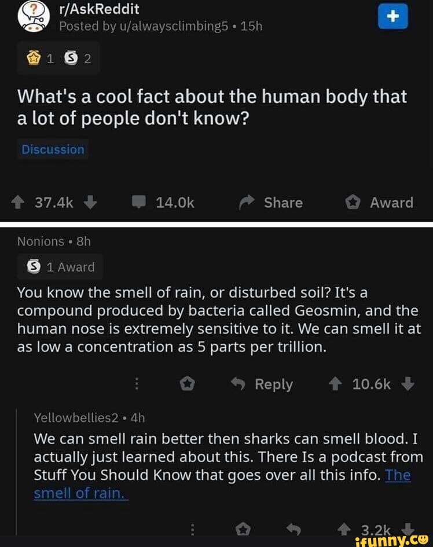Click the gold star award badge on the post

pyautogui.click(x=33, y=57)
